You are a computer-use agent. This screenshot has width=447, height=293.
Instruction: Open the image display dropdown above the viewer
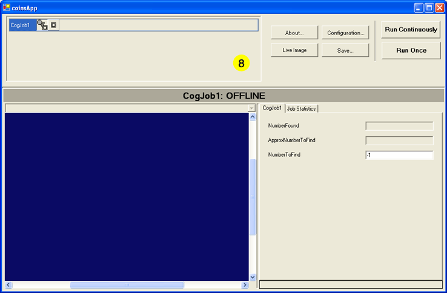[x=251, y=108]
